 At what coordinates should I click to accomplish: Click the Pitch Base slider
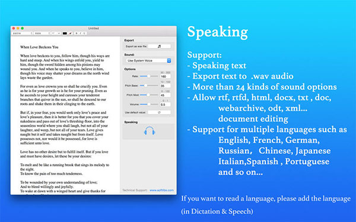[x=149, y=86]
